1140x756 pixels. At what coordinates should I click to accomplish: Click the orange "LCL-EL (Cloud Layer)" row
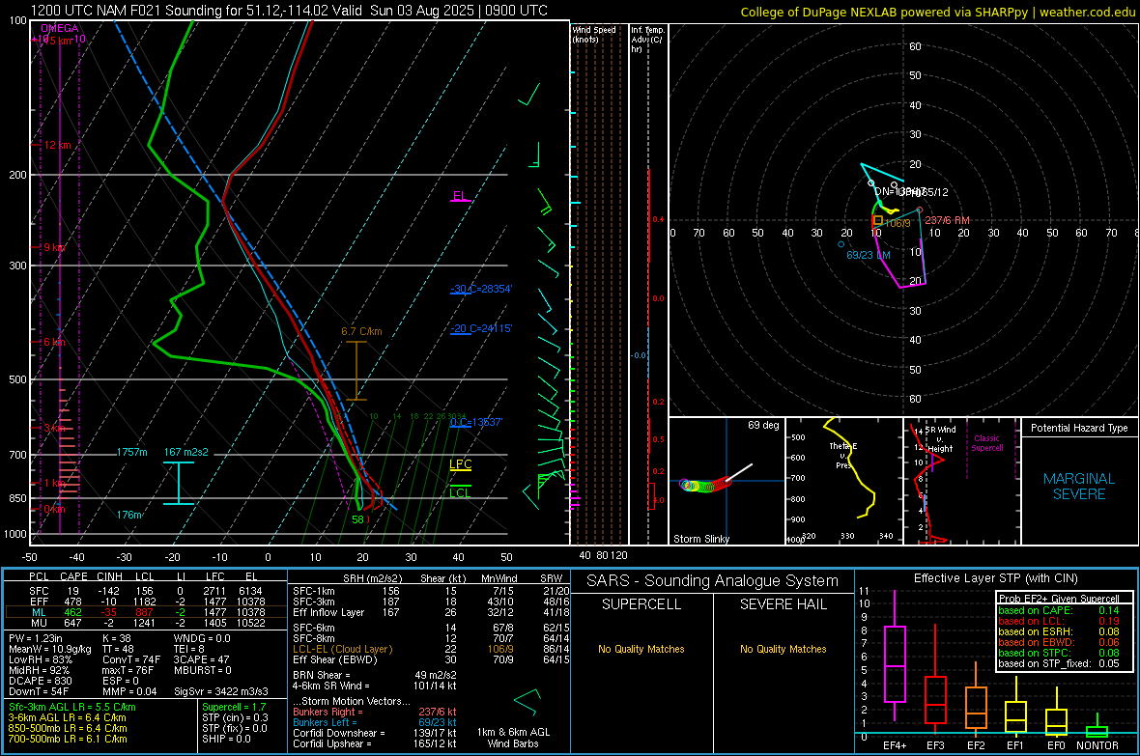point(431,649)
